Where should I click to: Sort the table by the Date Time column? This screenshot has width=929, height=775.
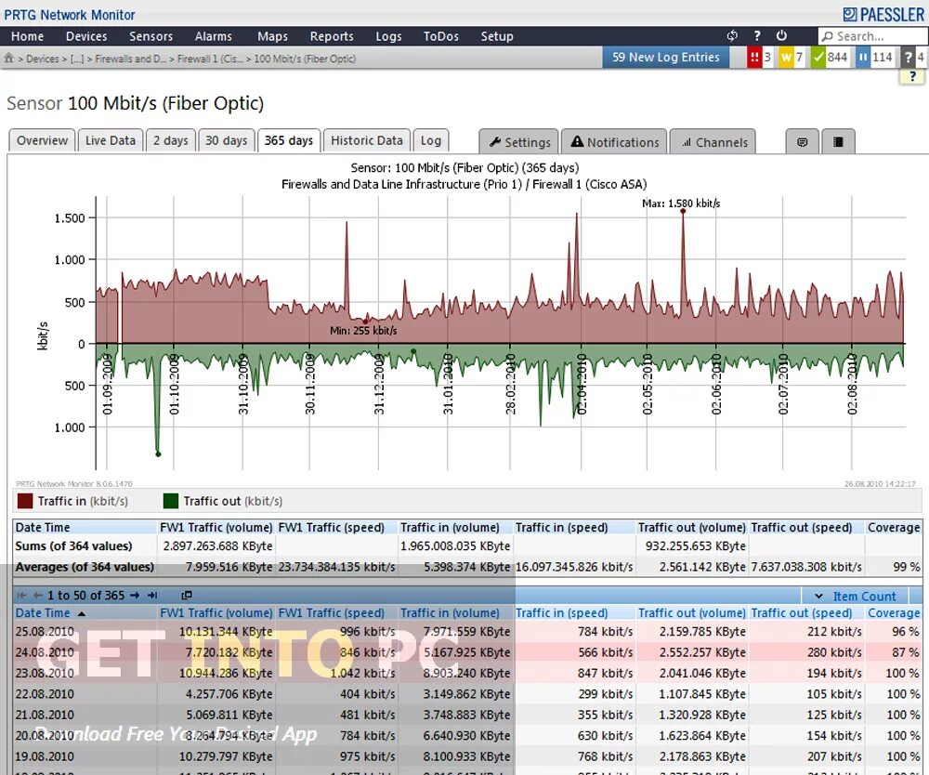click(x=43, y=612)
